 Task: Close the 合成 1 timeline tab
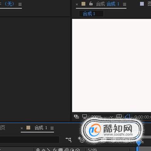point(22,128)
